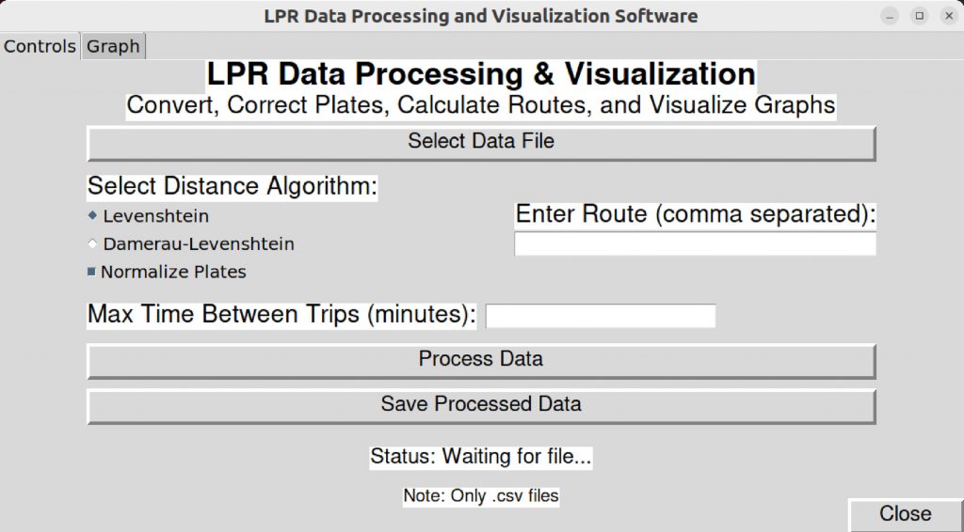Click the 'Max Time Between Trips (minutes):' label

(x=281, y=314)
